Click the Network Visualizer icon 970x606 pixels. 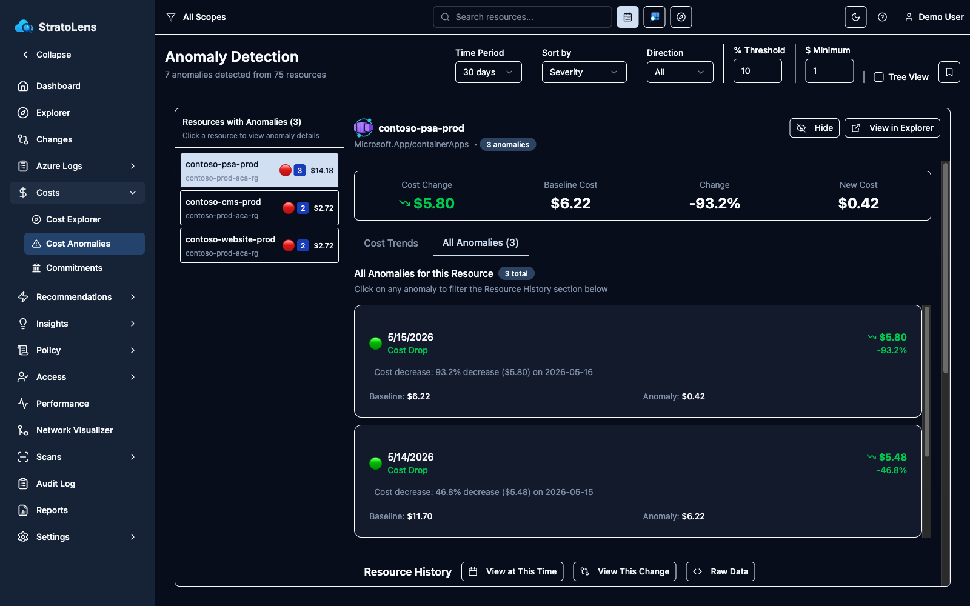click(x=23, y=430)
